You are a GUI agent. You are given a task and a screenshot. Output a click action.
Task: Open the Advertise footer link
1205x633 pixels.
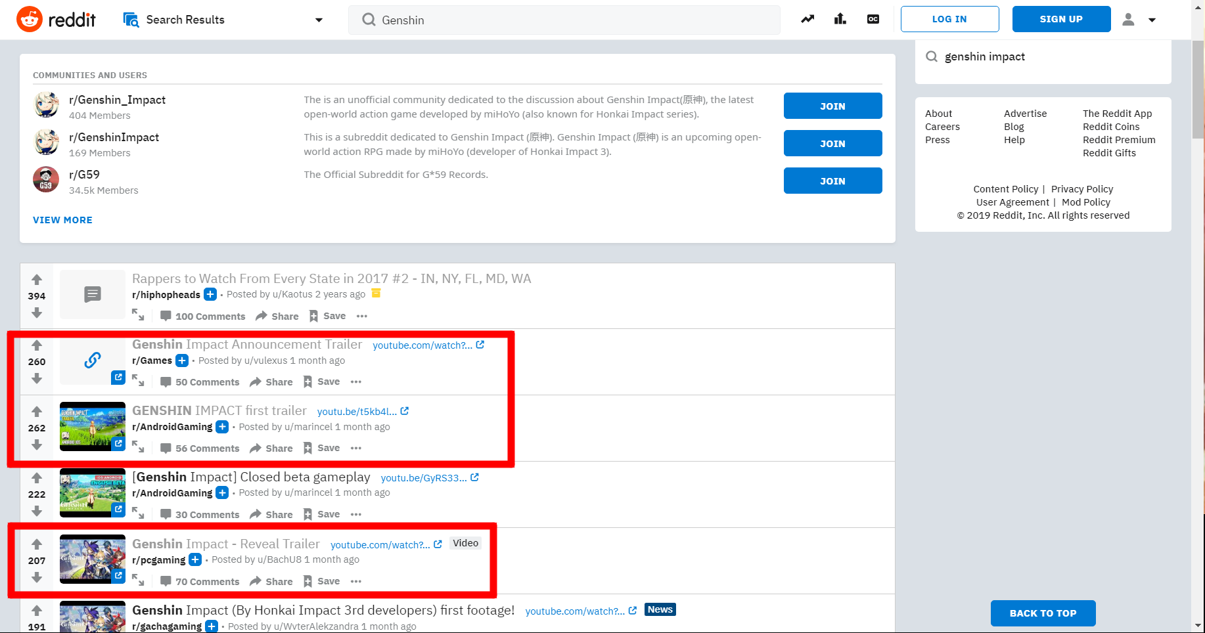point(1025,114)
